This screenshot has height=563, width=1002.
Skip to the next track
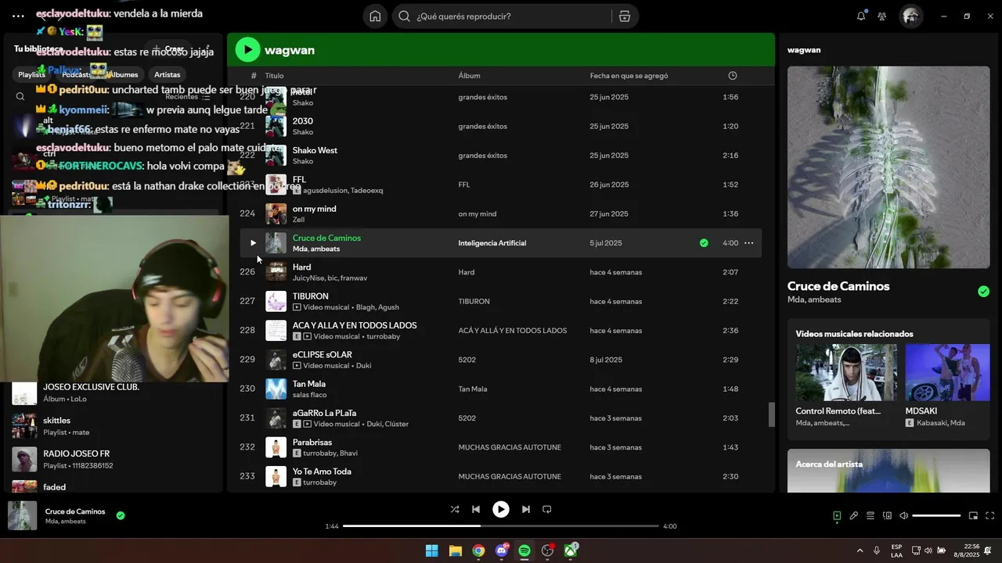[525, 509]
